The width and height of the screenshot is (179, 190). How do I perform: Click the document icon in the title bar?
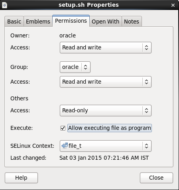point(4,5)
